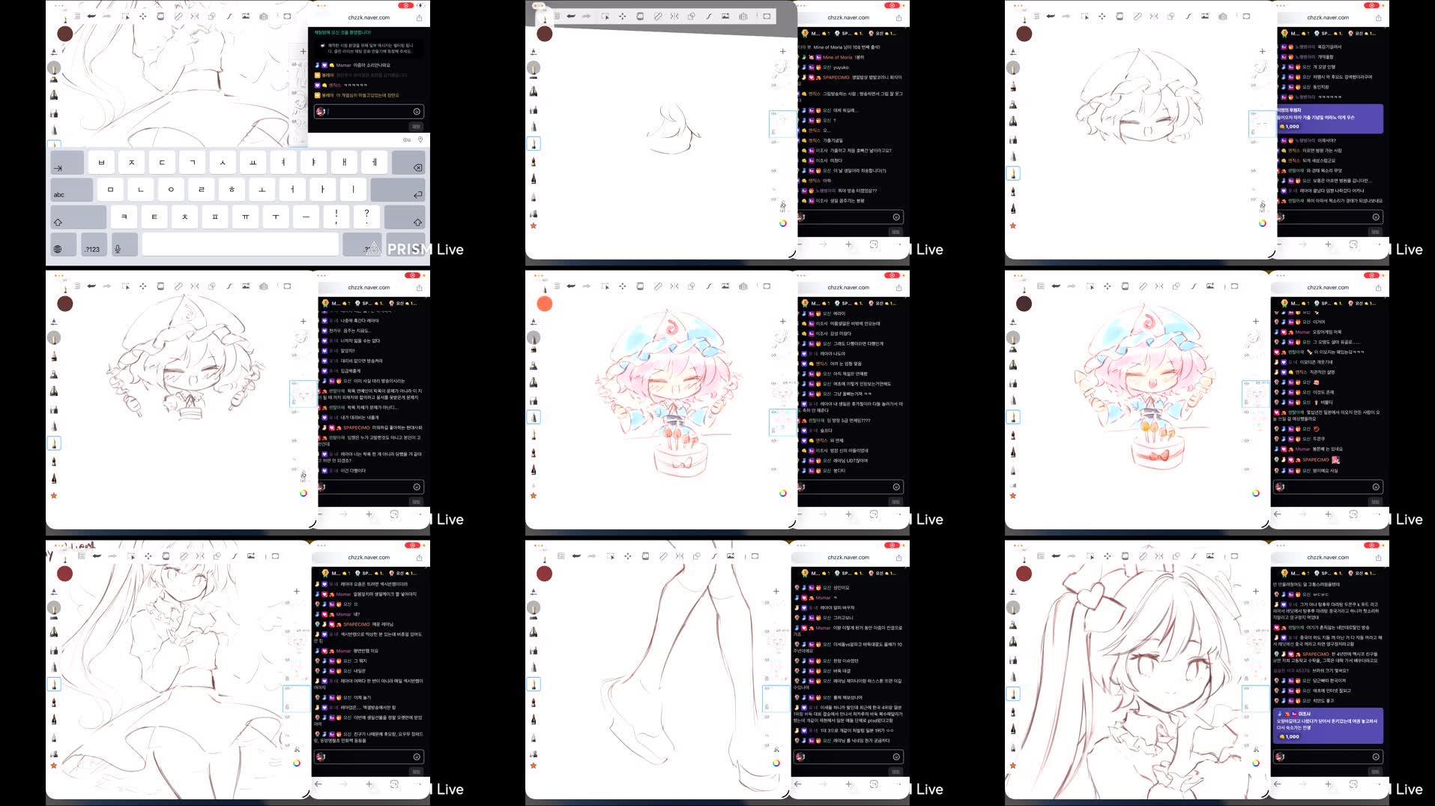Tap the redo arrow in the top toolbar

[107, 15]
